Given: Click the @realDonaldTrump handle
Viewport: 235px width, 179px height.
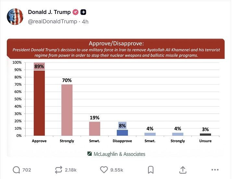Looking at the screenshot, I should coord(52,21).
